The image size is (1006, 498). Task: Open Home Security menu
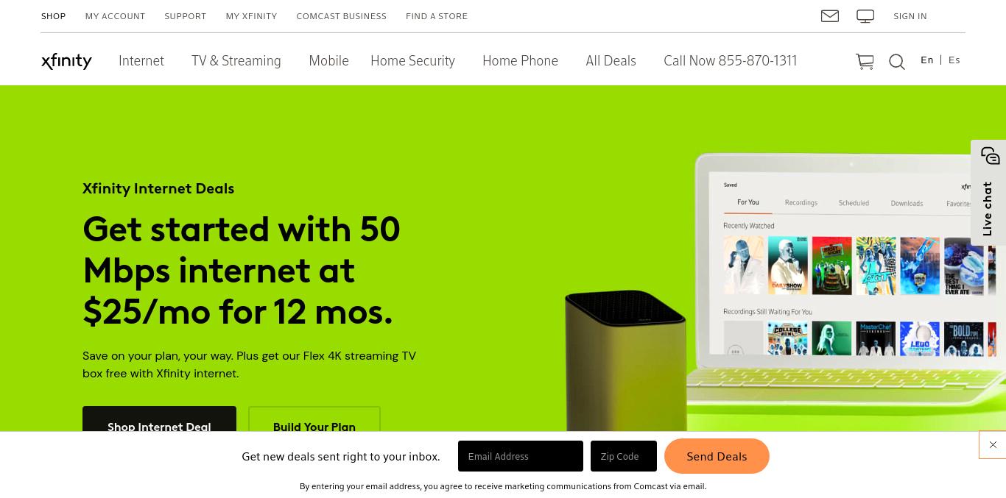point(412,61)
